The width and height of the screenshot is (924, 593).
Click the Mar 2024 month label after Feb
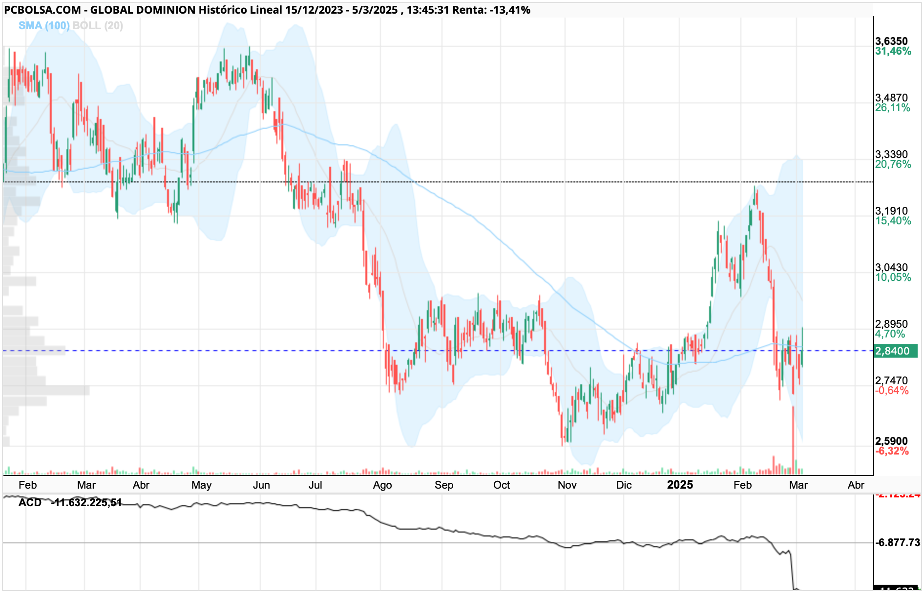pyautogui.click(x=86, y=485)
